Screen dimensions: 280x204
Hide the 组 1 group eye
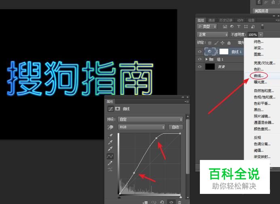pyautogui.click(x=199, y=59)
